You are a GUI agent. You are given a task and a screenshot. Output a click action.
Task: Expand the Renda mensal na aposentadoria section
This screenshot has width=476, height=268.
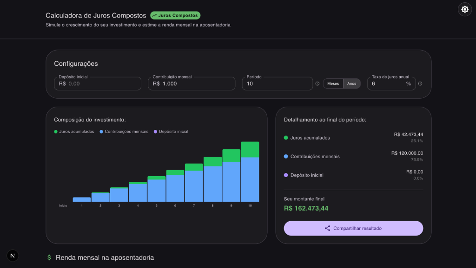click(x=105, y=257)
